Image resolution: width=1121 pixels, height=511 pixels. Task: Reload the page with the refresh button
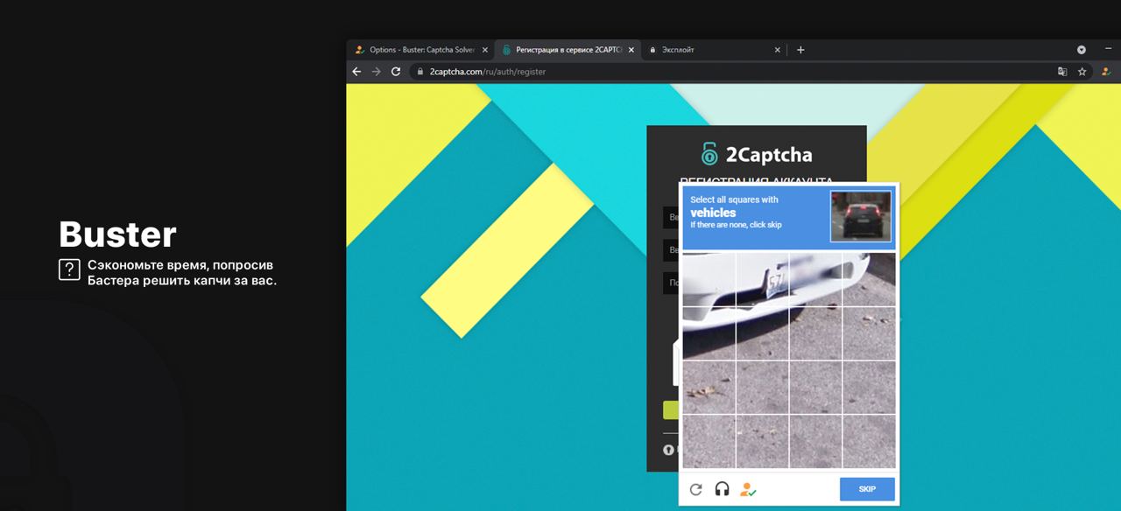[396, 72]
